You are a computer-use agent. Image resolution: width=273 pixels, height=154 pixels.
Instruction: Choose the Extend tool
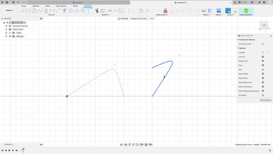point(109,11)
